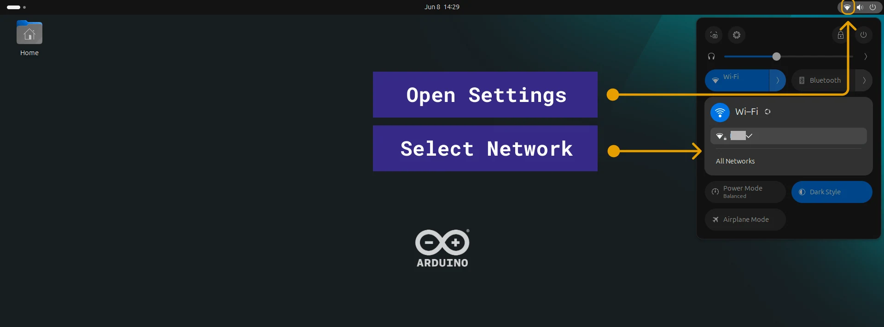The image size is (884, 327).
Task: Select the connected Wi-Fi network row
Action: [789, 136]
